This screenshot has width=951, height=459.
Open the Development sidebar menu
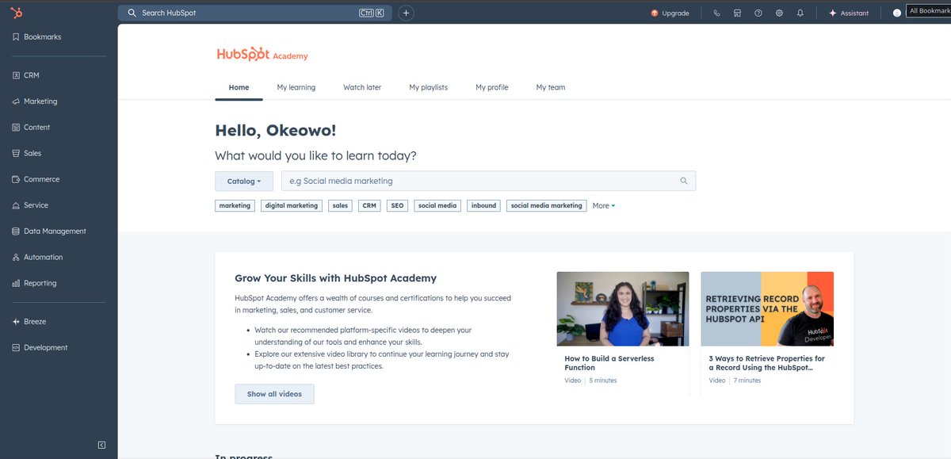40,348
